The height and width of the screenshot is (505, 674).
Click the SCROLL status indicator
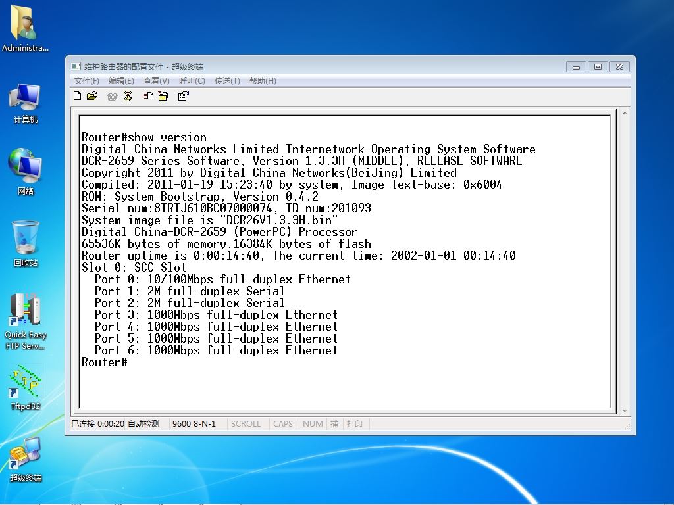pos(246,424)
